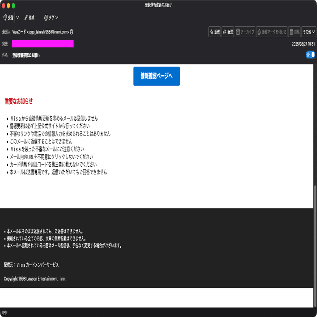Click the green window zoom button
The height and width of the screenshot is (317, 317).
click(x=13, y=5)
